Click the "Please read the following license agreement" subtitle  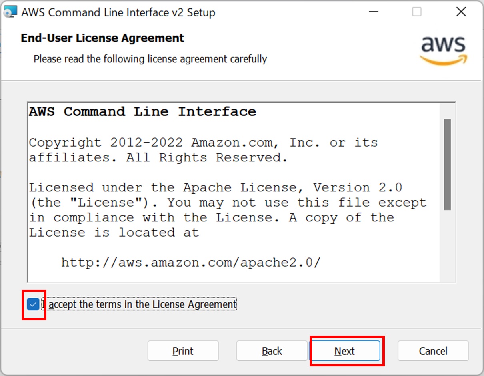point(150,59)
